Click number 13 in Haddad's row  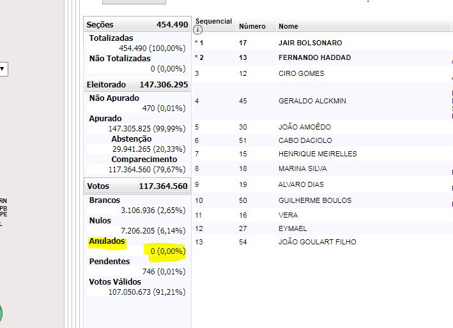tap(243, 57)
